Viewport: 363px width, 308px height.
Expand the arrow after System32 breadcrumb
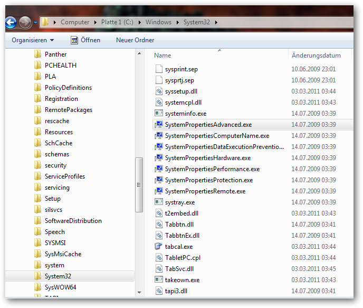point(216,22)
